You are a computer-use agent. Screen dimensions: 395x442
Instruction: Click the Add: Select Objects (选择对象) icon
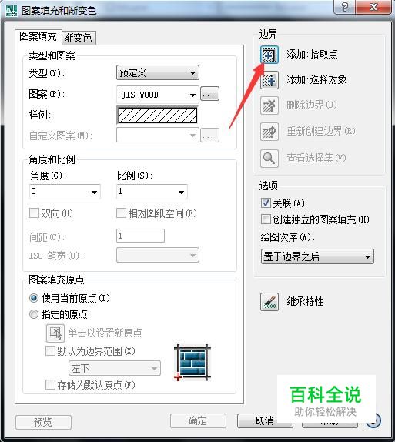(269, 80)
